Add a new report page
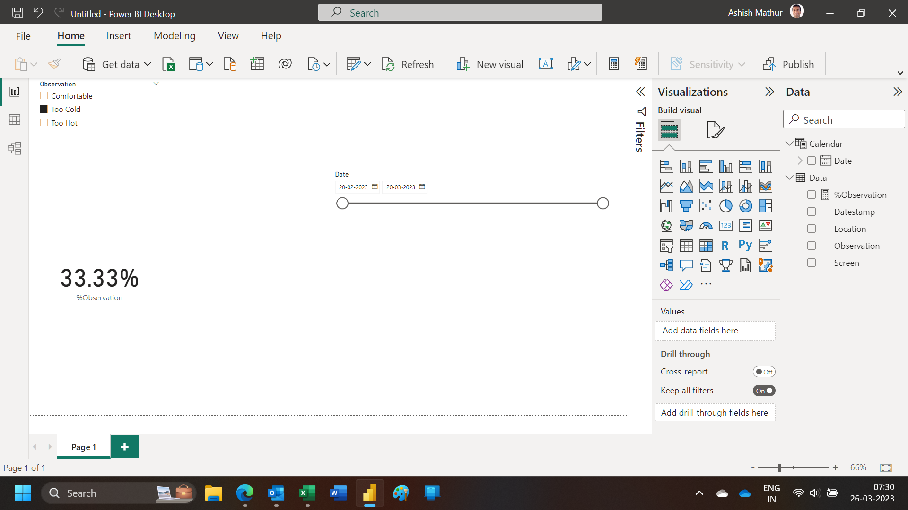The width and height of the screenshot is (908, 510). (x=124, y=447)
